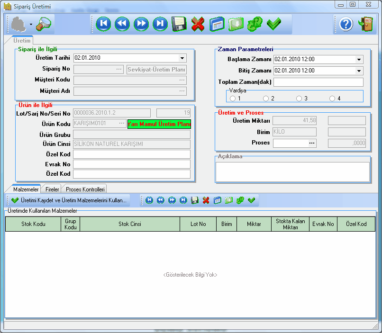382x333 pixels.
Task: Click the large green recycle refresh icon
Action: pyautogui.click(x=255, y=24)
